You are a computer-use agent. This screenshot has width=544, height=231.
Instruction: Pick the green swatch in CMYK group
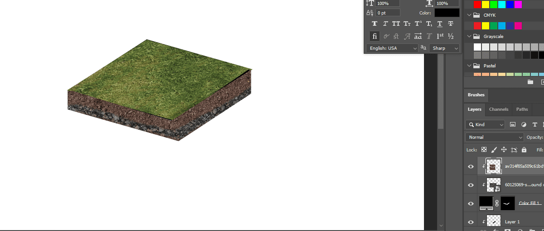[494, 26]
